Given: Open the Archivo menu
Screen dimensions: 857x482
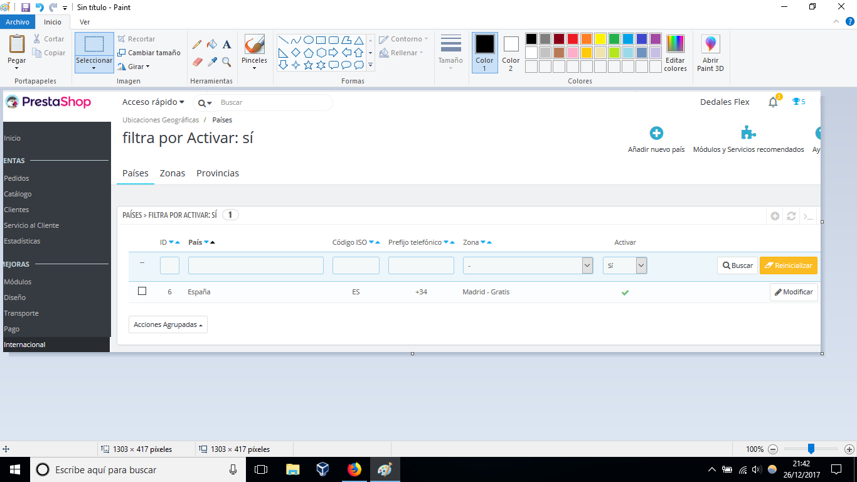Looking at the screenshot, I should point(18,22).
